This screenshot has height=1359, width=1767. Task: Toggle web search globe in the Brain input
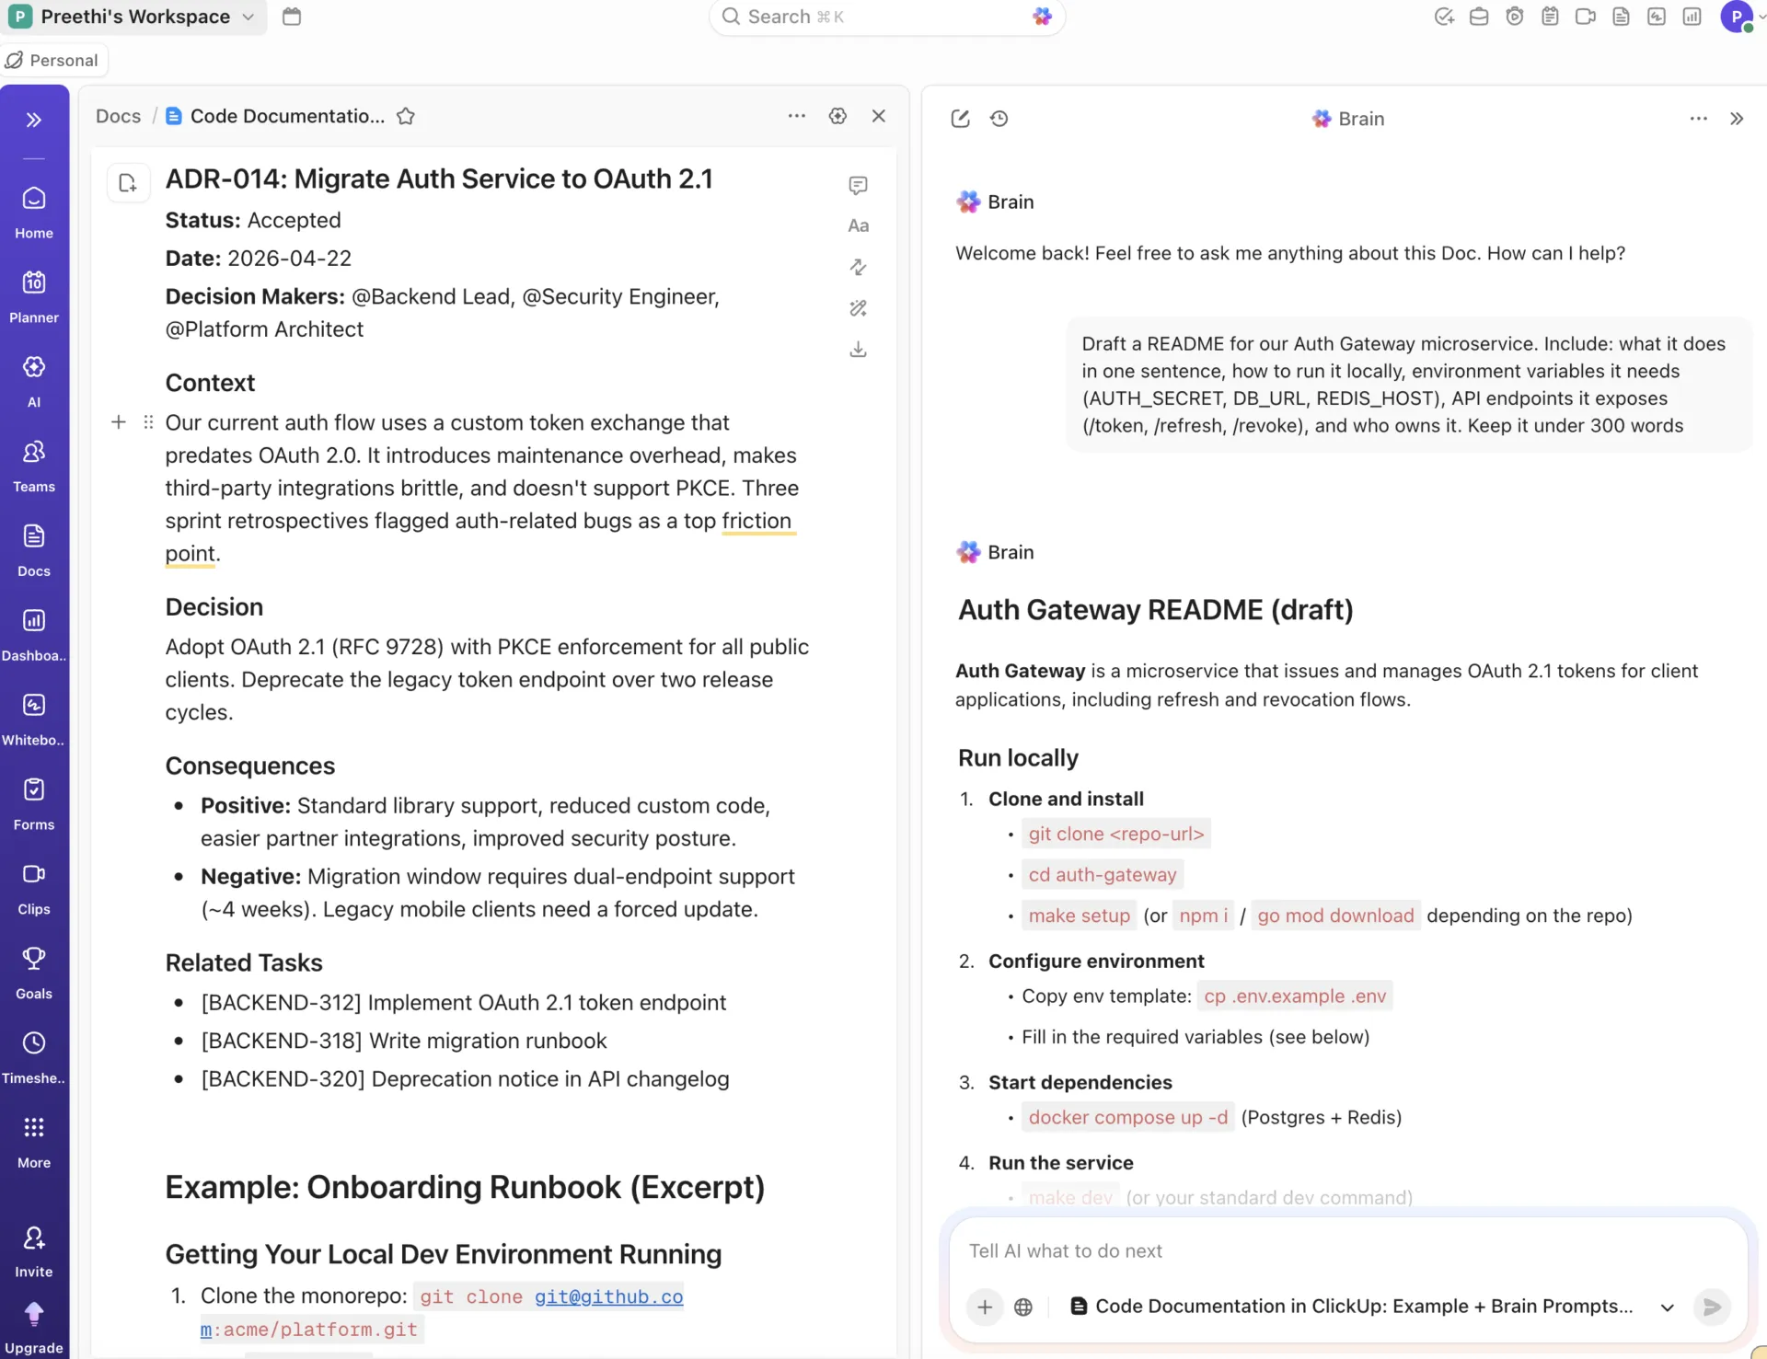[x=1023, y=1307]
